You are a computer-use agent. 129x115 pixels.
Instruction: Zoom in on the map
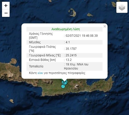pos(6,6)
